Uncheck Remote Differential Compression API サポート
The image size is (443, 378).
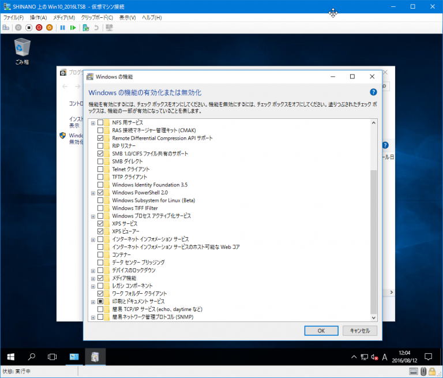point(100,139)
